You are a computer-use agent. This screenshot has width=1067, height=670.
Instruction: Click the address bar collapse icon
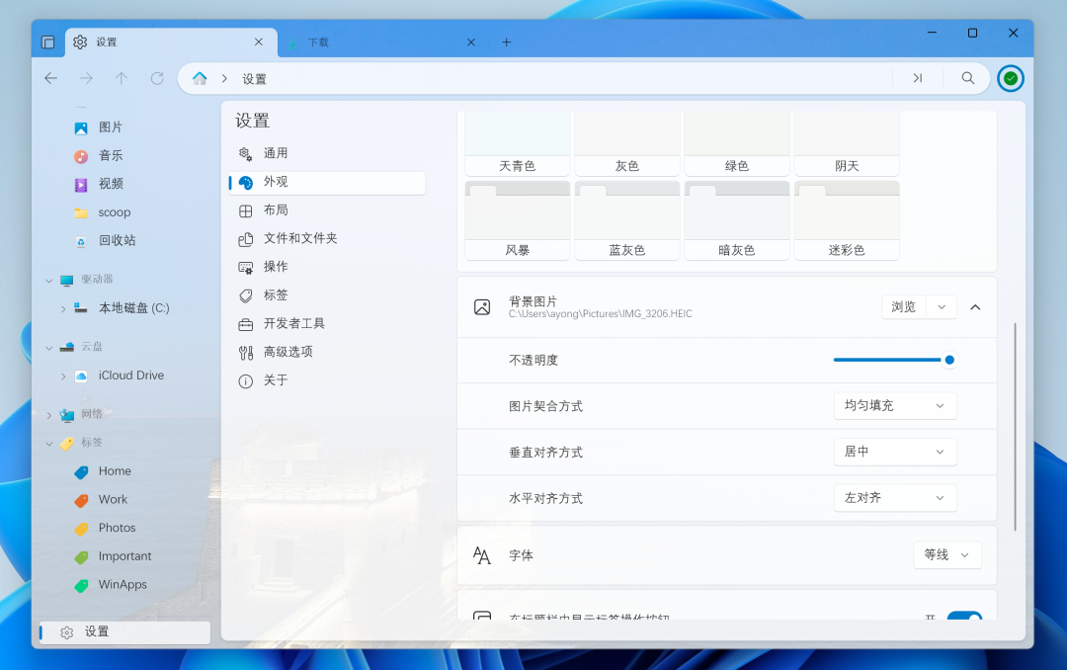[918, 78]
